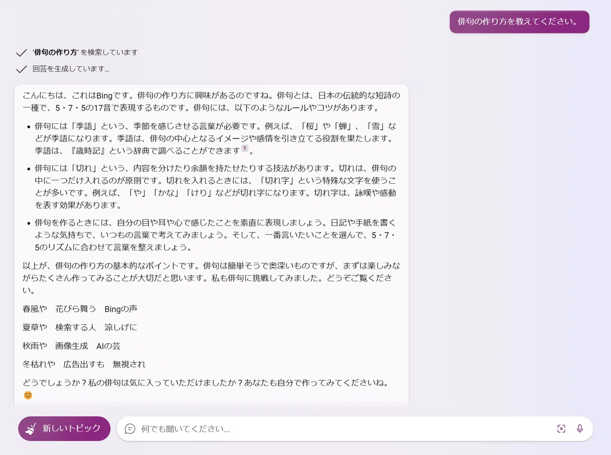Click the summary paragraph starting 以上が、俳句の作り方
Screen dimensions: 611x455
click(211, 278)
